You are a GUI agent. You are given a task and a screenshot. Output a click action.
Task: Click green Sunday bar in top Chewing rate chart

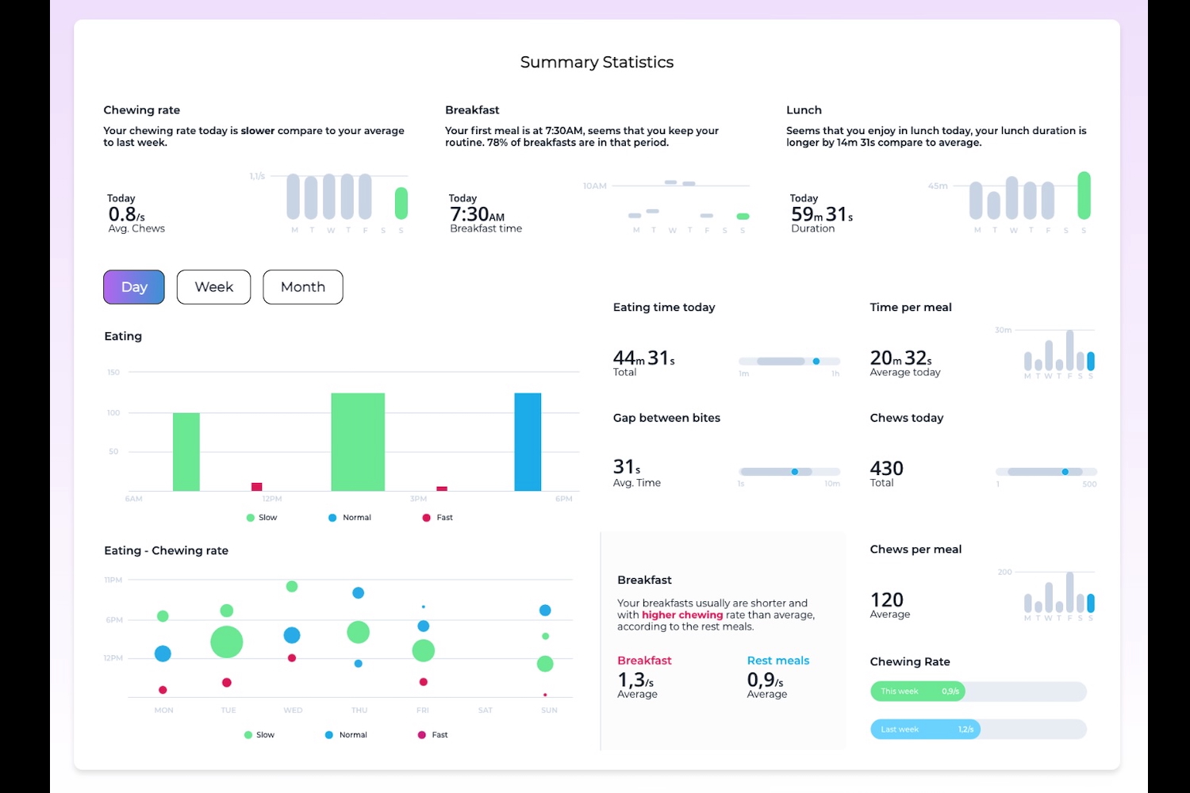(401, 203)
